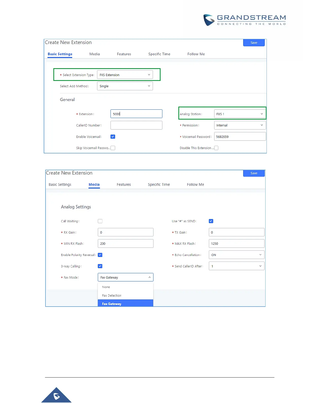311x403 pixels.
Task: Click the Grandstream emblem in the page footer
Action: (x=56, y=395)
